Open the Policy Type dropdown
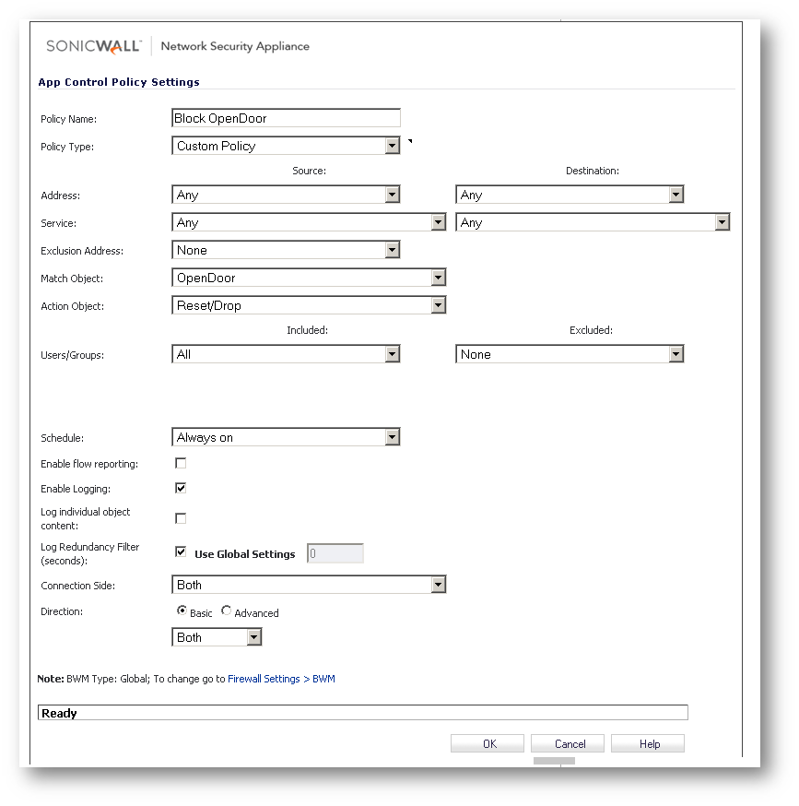 (x=286, y=146)
